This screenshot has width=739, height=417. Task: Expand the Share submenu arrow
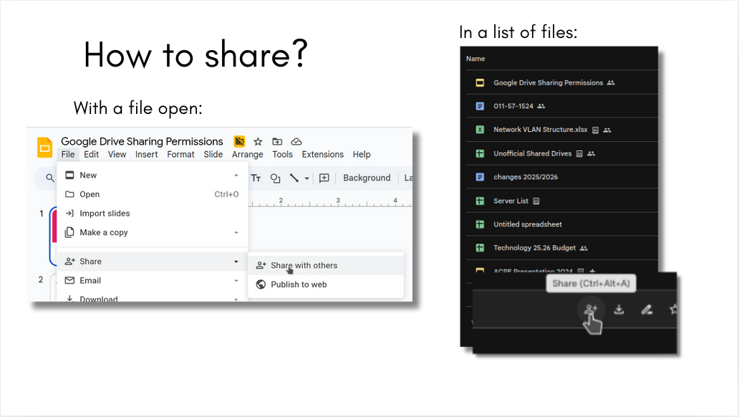point(236,262)
